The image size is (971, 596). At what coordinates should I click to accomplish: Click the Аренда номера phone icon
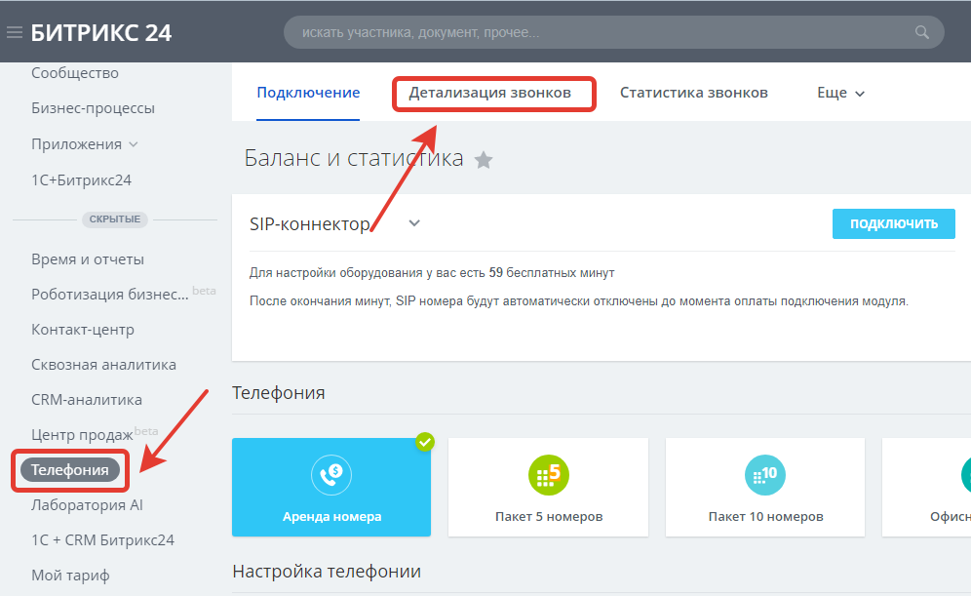coord(330,475)
